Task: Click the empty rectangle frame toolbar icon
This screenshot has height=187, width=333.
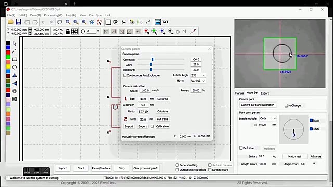Action: pyautogui.click(x=108, y=22)
